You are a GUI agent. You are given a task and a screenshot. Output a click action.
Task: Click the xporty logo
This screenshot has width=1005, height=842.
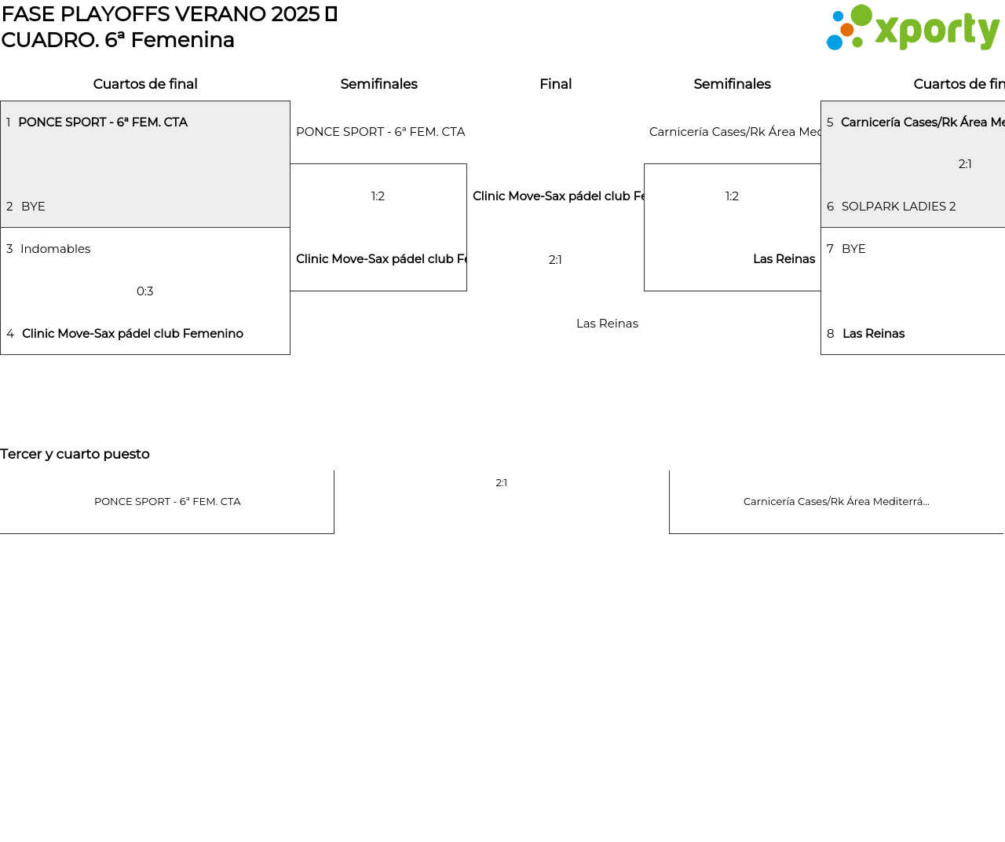(912, 28)
